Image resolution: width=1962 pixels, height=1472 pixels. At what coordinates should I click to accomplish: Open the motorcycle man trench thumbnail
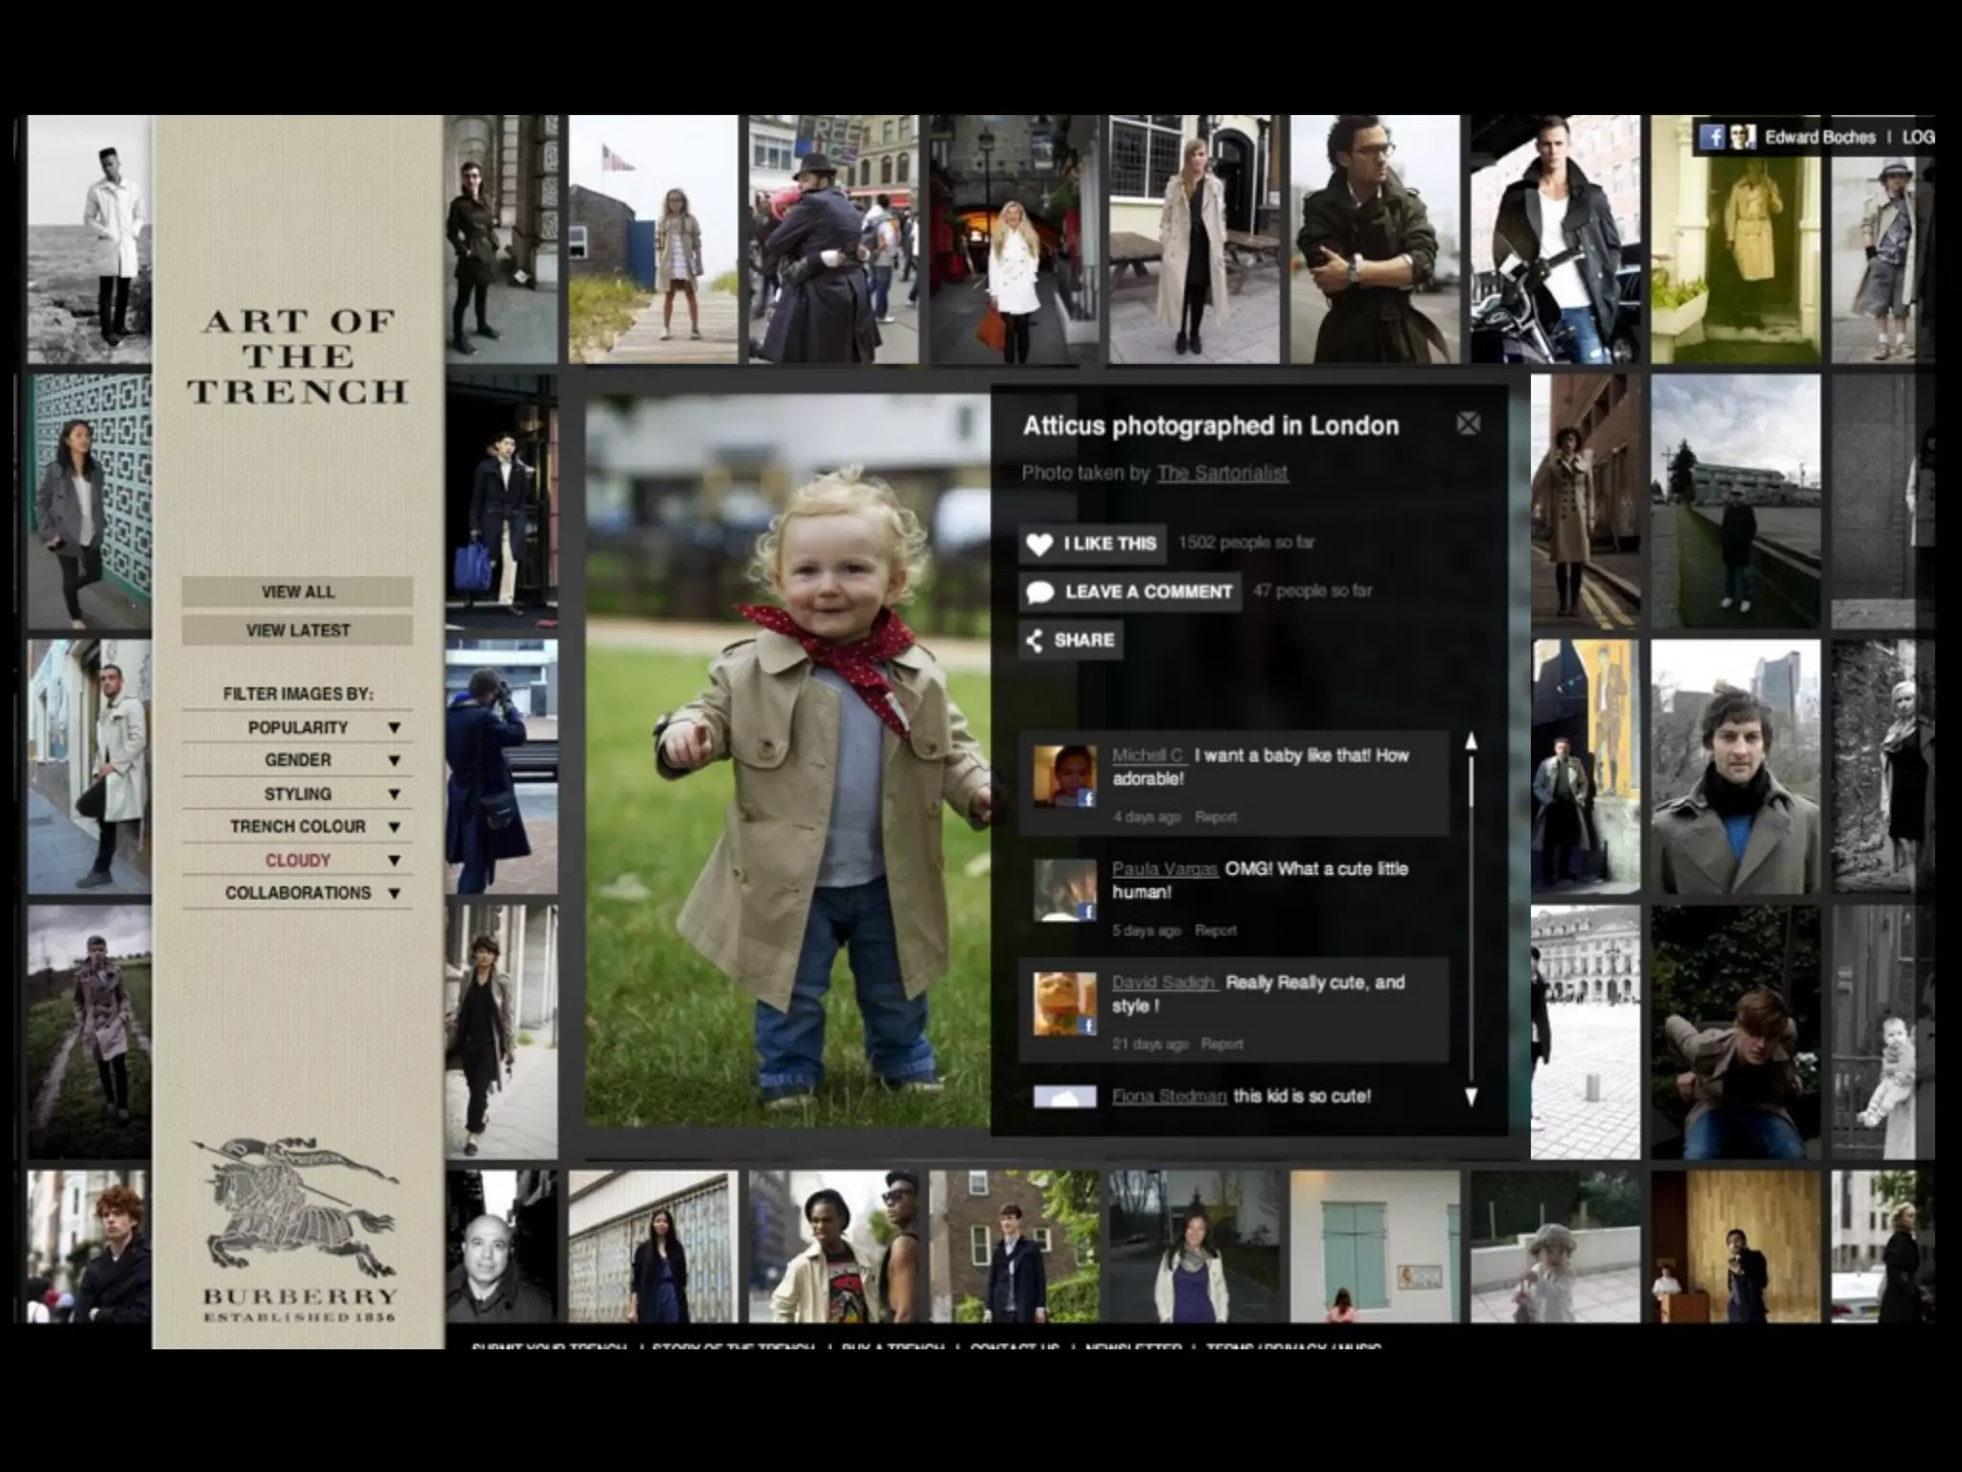(x=1555, y=240)
